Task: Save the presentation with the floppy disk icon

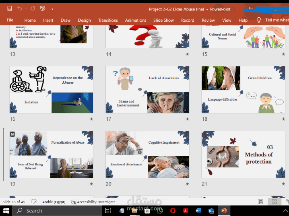Action: point(10,8)
